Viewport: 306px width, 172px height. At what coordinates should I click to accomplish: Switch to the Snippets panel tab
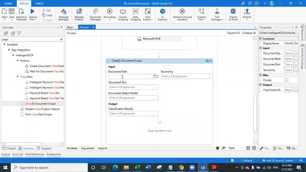click(x=44, y=149)
